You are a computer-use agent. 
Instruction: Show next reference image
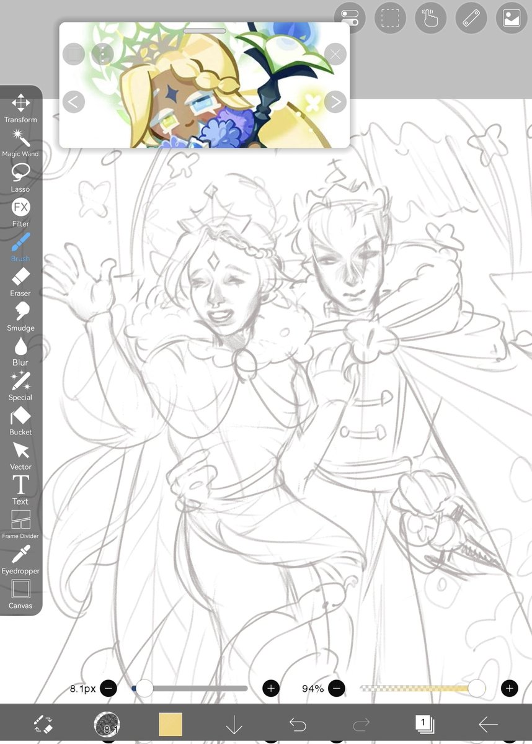[x=335, y=102]
